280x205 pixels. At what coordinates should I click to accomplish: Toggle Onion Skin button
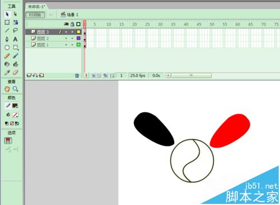tap(94, 75)
